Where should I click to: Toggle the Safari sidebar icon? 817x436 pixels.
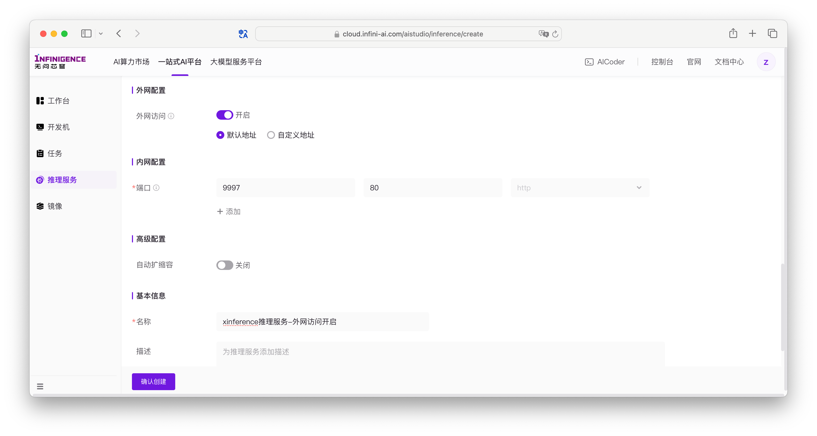[86, 33]
